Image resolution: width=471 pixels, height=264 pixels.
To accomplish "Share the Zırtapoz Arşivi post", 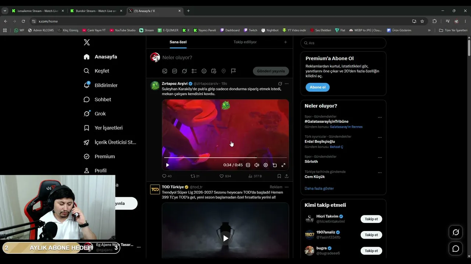I will point(287,176).
